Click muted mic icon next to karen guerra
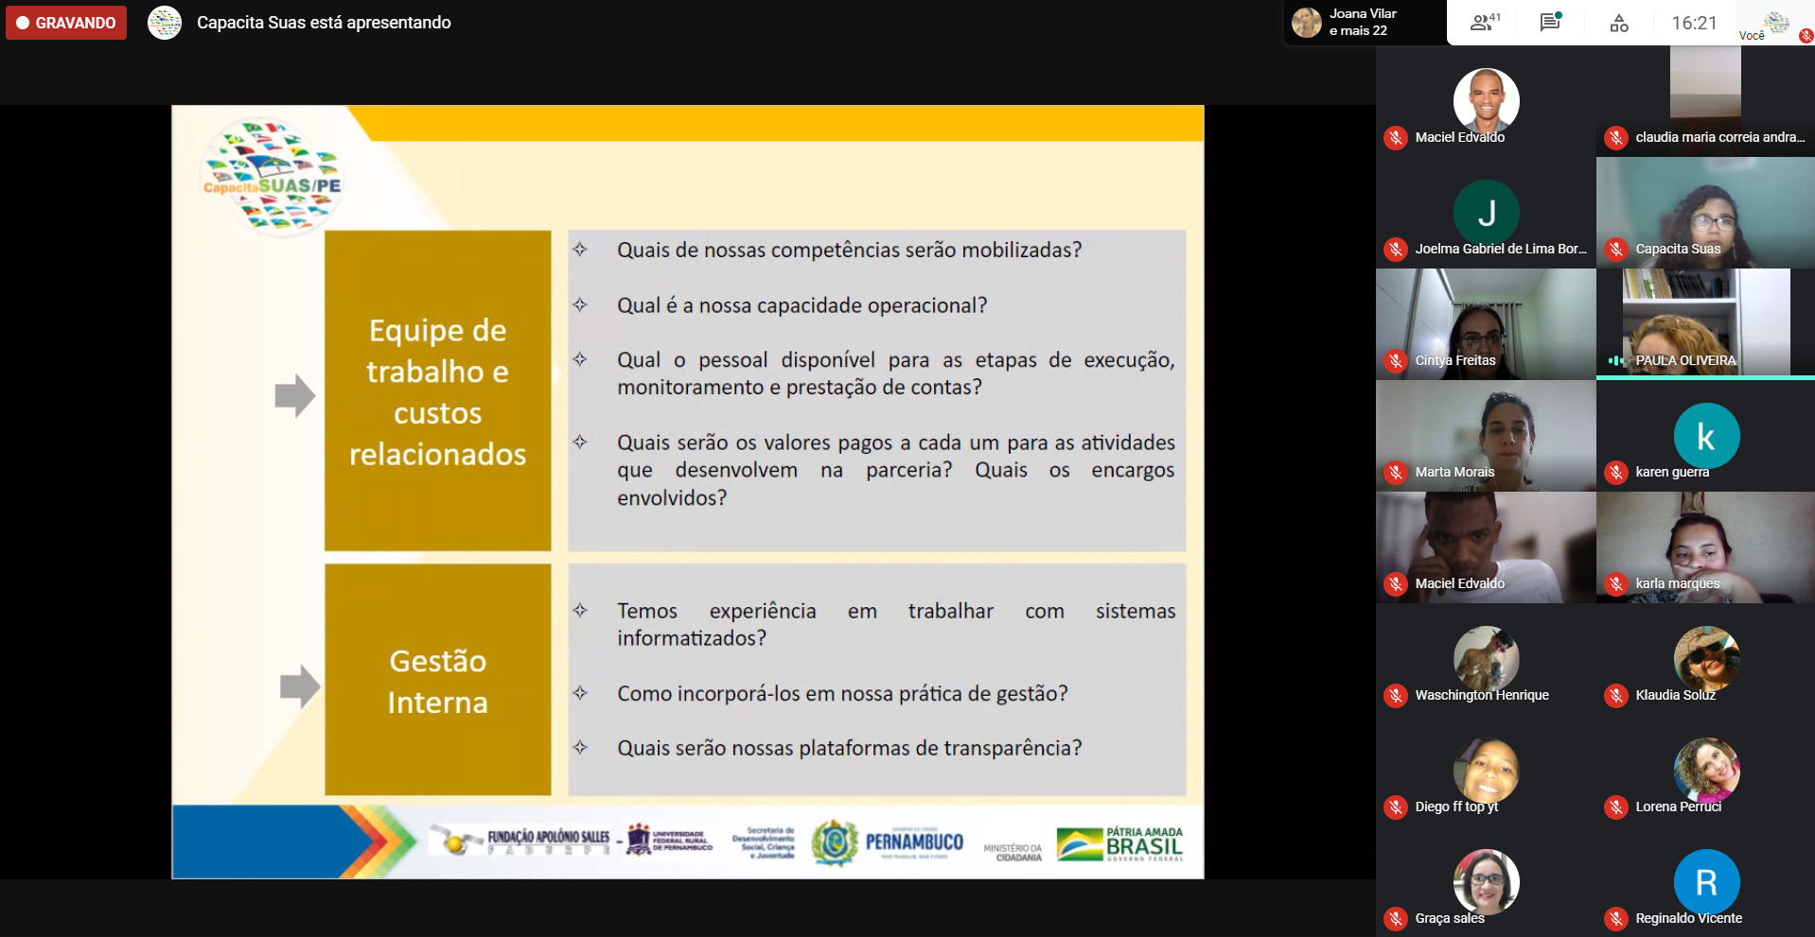The height and width of the screenshot is (937, 1815). [x=1616, y=472]
